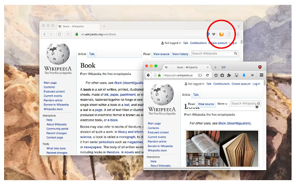Open View source in the Firefox page
This screenshot has height=185, width=296.
[206, 104]
